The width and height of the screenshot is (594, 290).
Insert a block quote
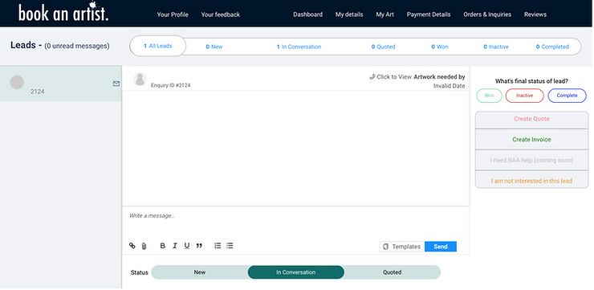(199, 246)
